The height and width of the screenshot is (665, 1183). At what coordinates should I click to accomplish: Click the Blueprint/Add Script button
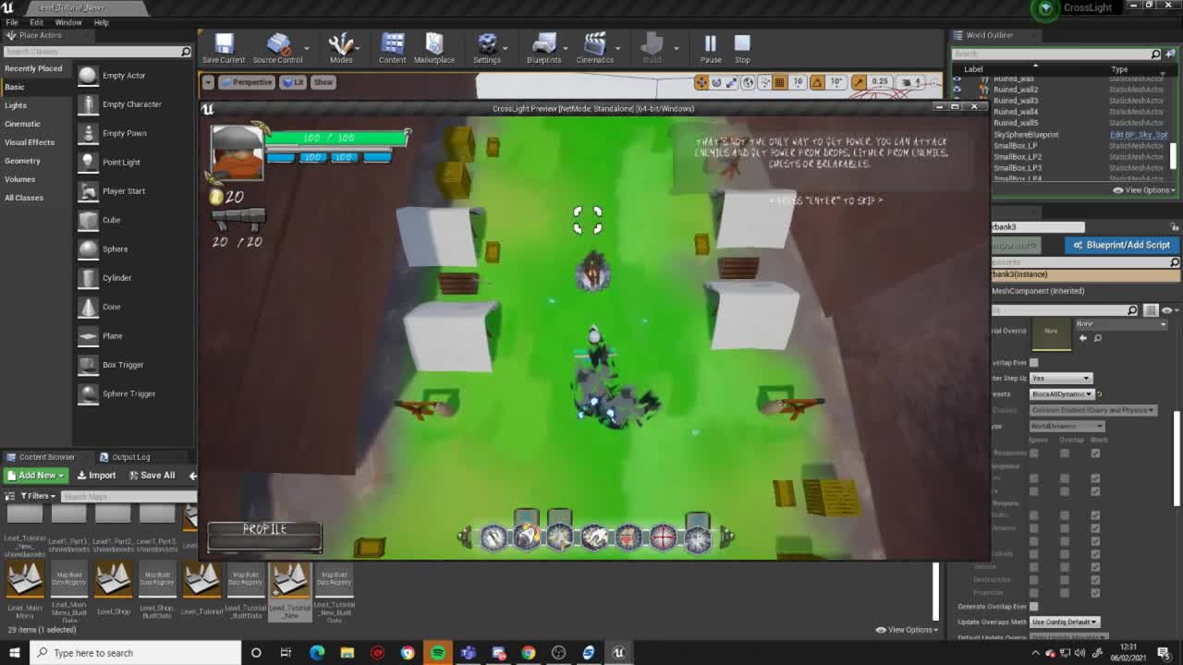point(1121,245)
